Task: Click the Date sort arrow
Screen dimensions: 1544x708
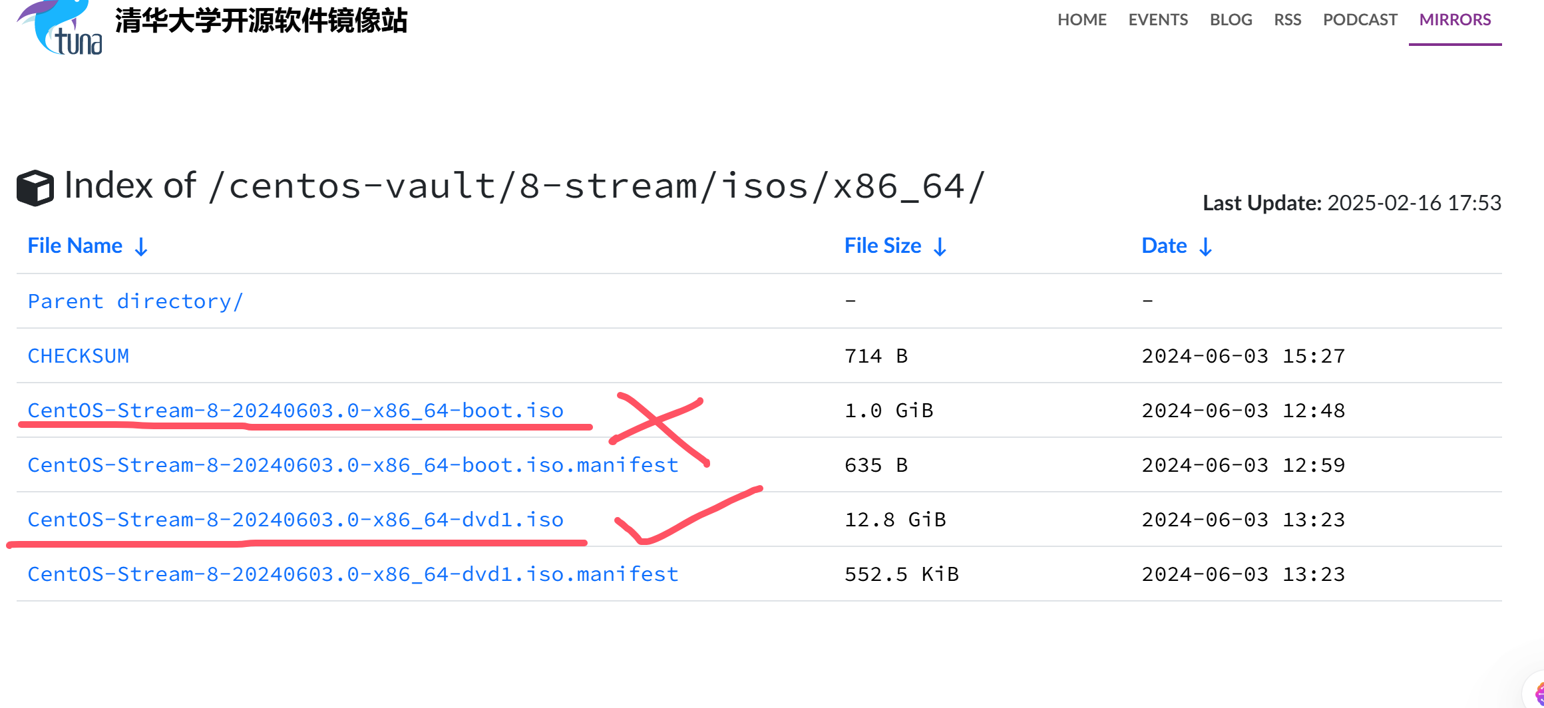Action: [x=1205, y=248]
